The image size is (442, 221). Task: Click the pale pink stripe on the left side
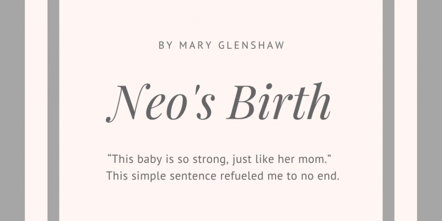[x=36, y=110]
